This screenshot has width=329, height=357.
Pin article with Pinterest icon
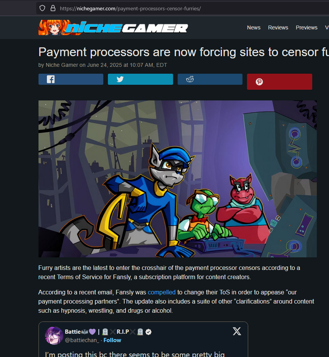[x=259, y=81]
